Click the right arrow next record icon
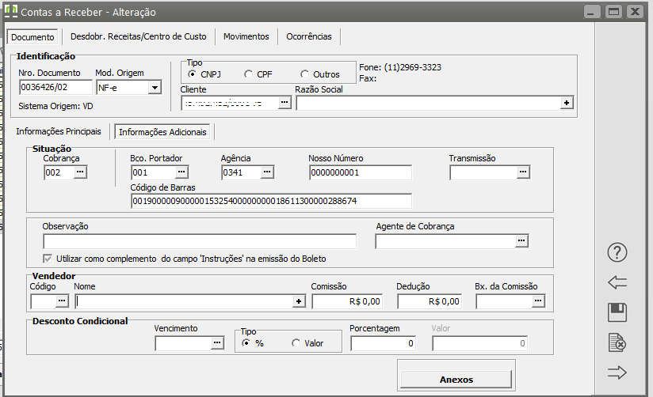The height and width of the screenshot is (397, 653). tap(617, 372)
